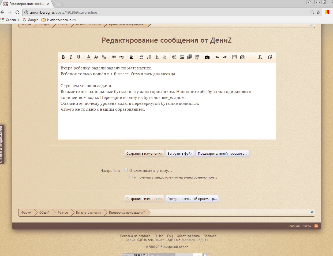This screenshot has width=333, height=256.
Task: Open the text alignment dropdown
Action: pyautogui.click(x=131, y=57)
